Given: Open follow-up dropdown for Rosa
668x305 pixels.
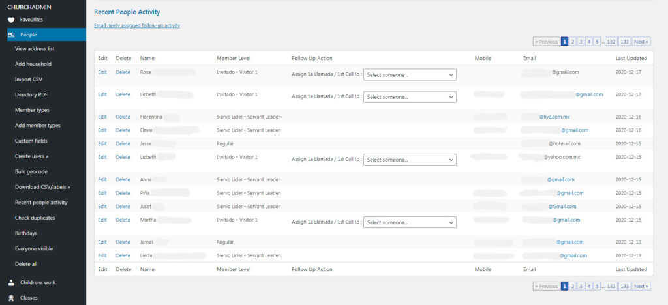Looking at the screenshot, I should pyautogui.click(x=410, y=75).
